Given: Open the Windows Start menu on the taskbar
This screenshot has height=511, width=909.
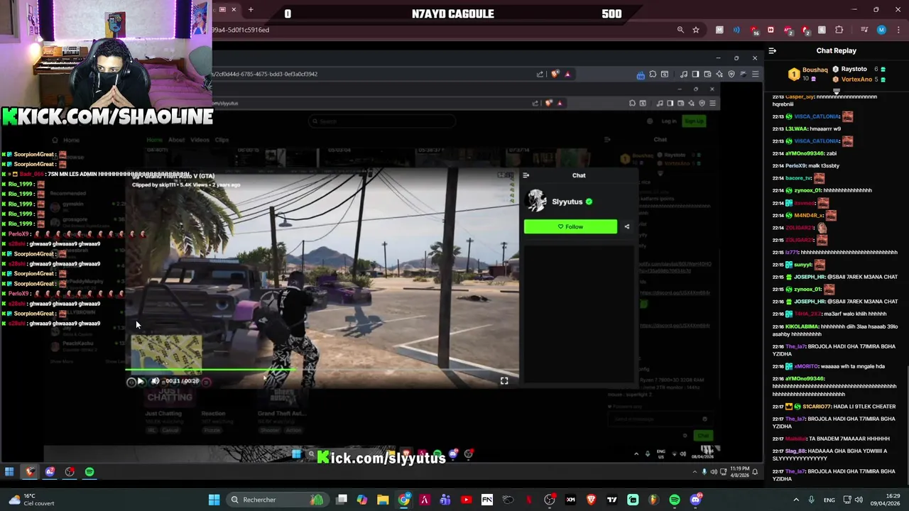Looking at the screenshot, I should pyautogui.click(x=214, y=500).
